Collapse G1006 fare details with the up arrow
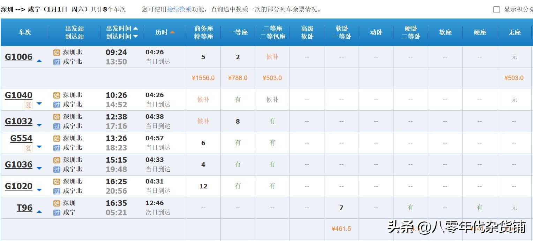 click(39, 61)
